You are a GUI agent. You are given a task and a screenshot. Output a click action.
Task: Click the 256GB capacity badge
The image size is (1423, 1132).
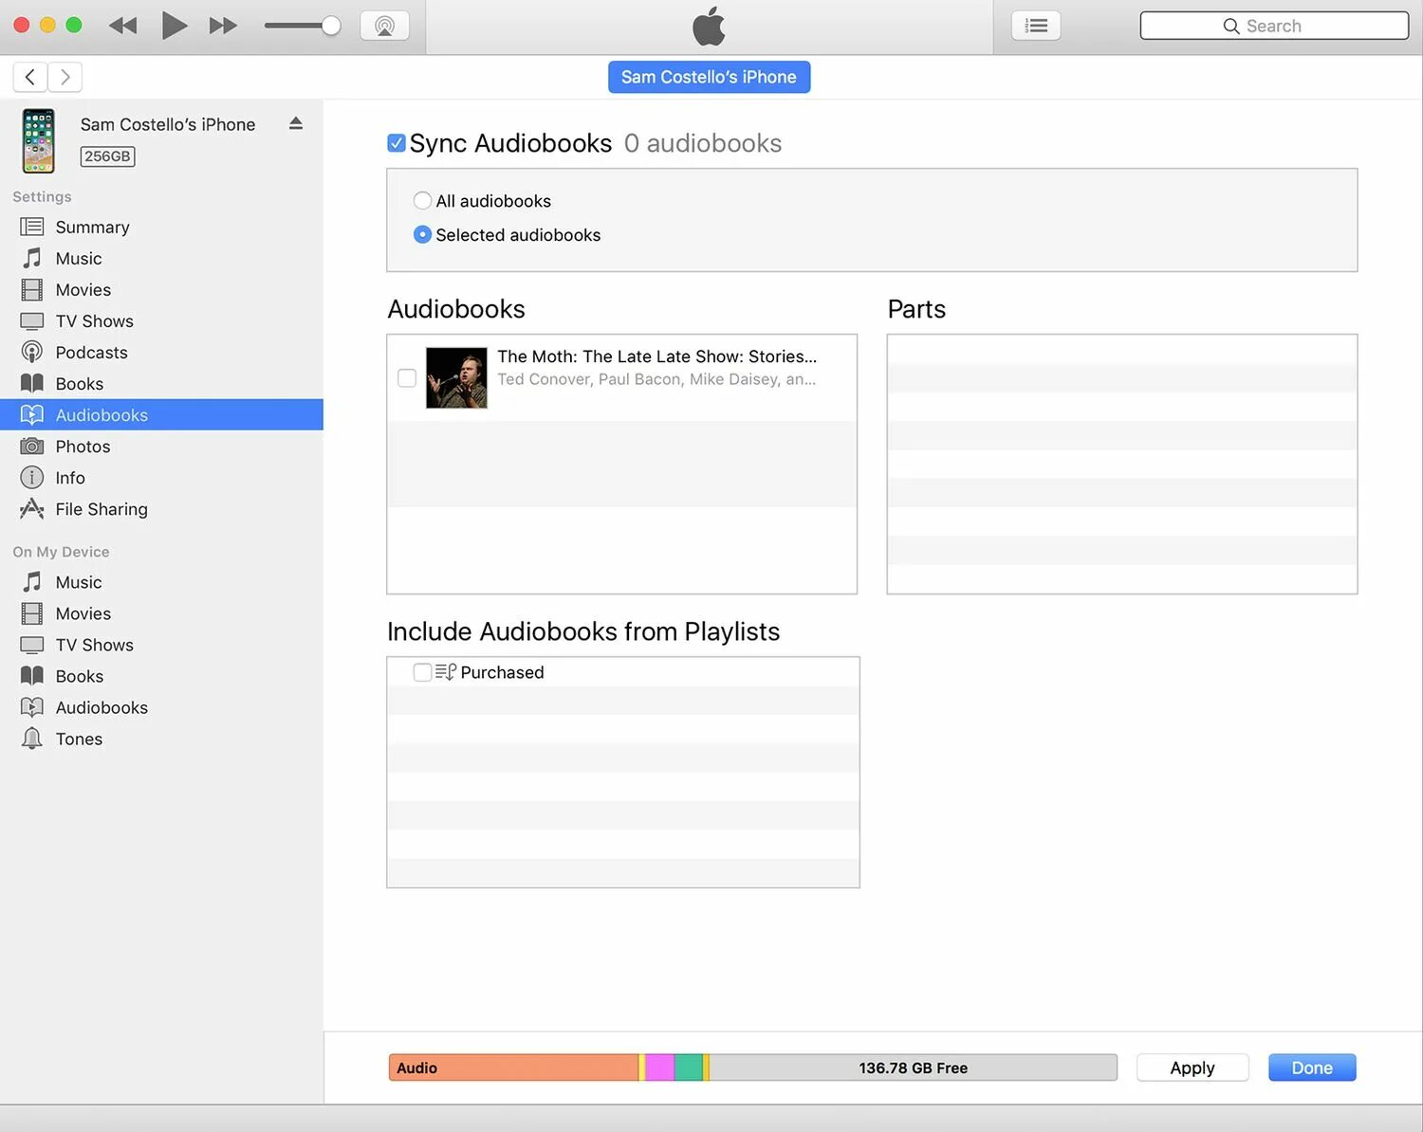pos(107,156)
